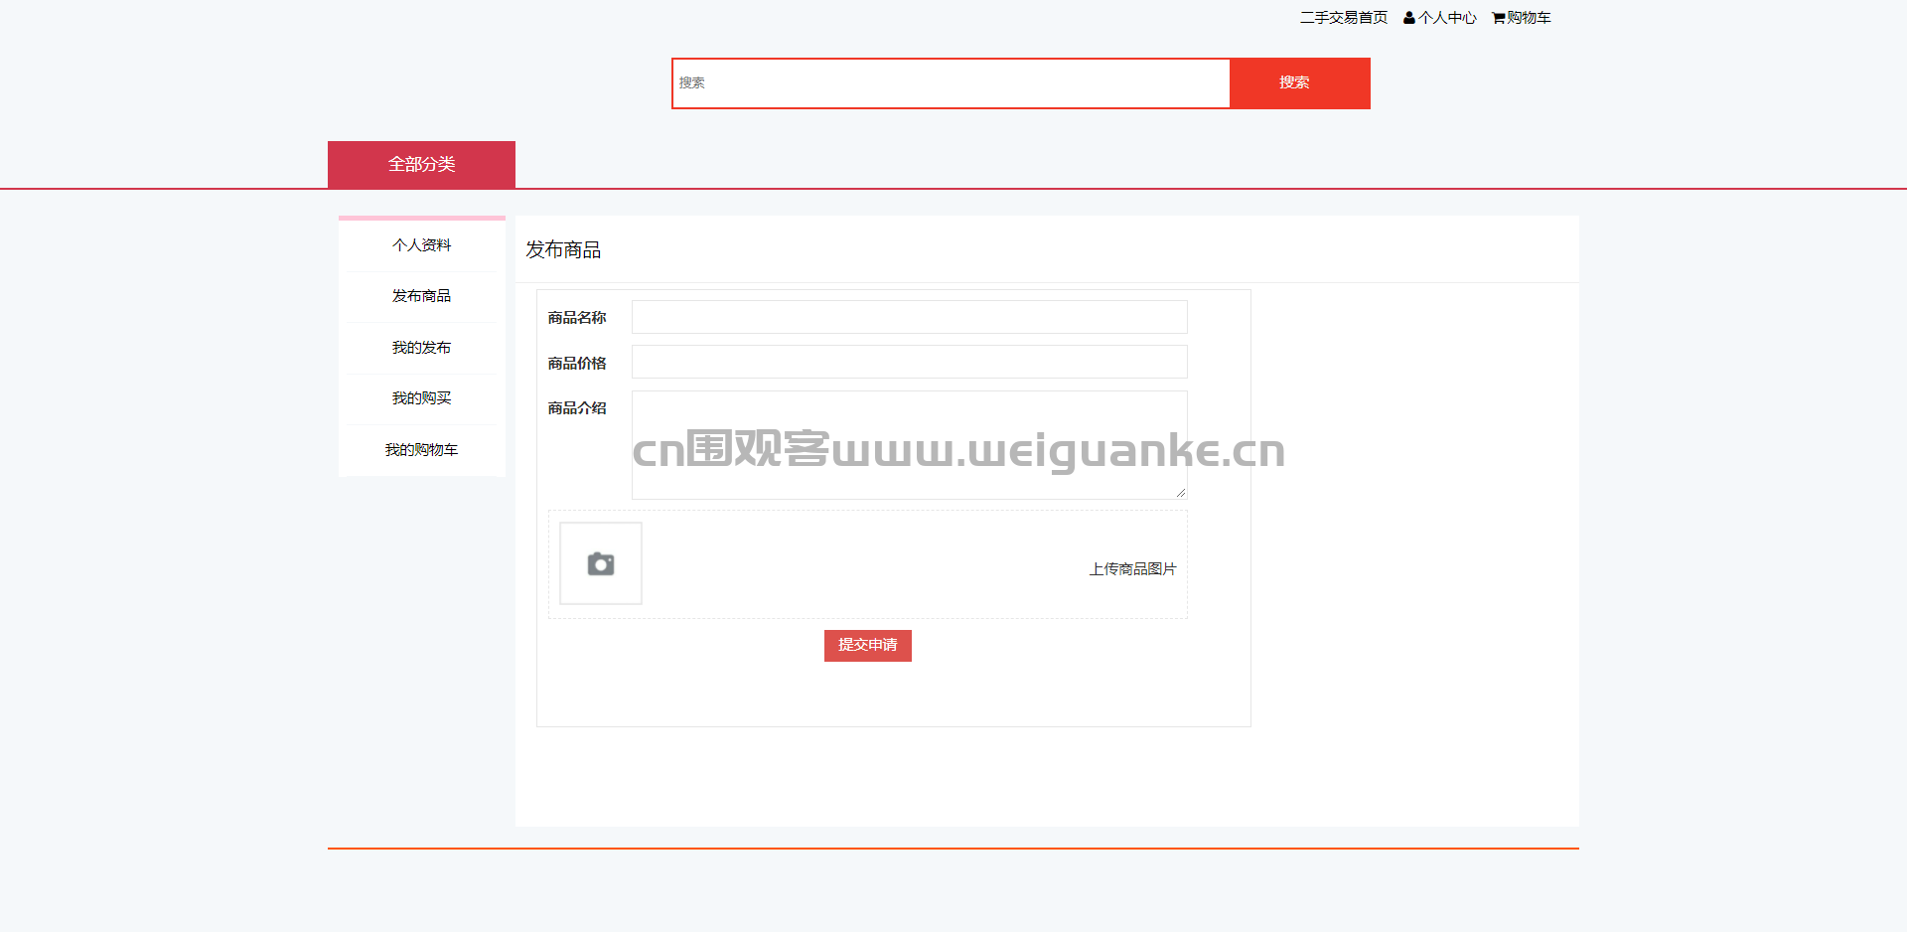Click the 商品价格 input field
Viewport: 1907px width, 932px height.
click(x=910, y=362)
